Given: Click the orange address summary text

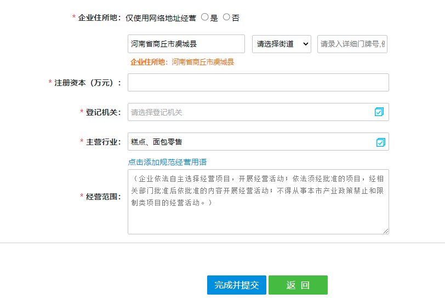Looking at the screenshot, I should point(182,62).
